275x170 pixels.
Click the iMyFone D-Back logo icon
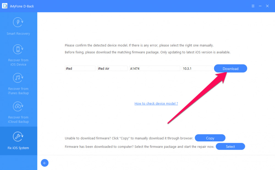(x=5, y=6)
